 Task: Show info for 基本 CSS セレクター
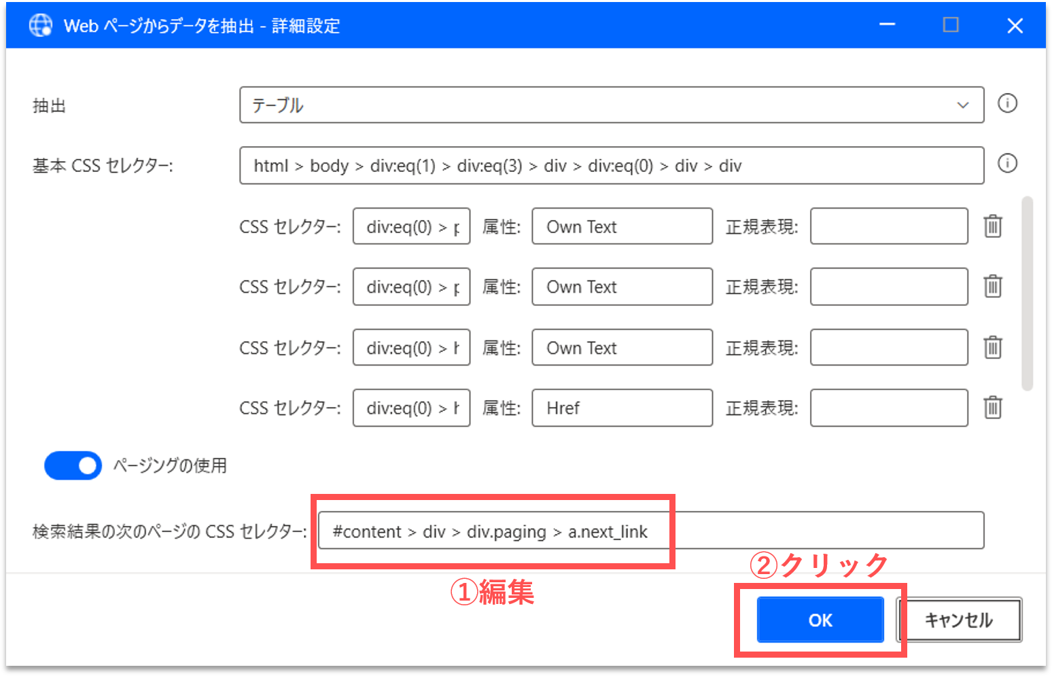click(1007, 163)
